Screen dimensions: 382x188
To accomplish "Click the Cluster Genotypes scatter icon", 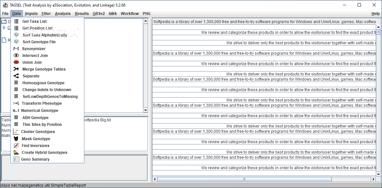I will [16, 132].
